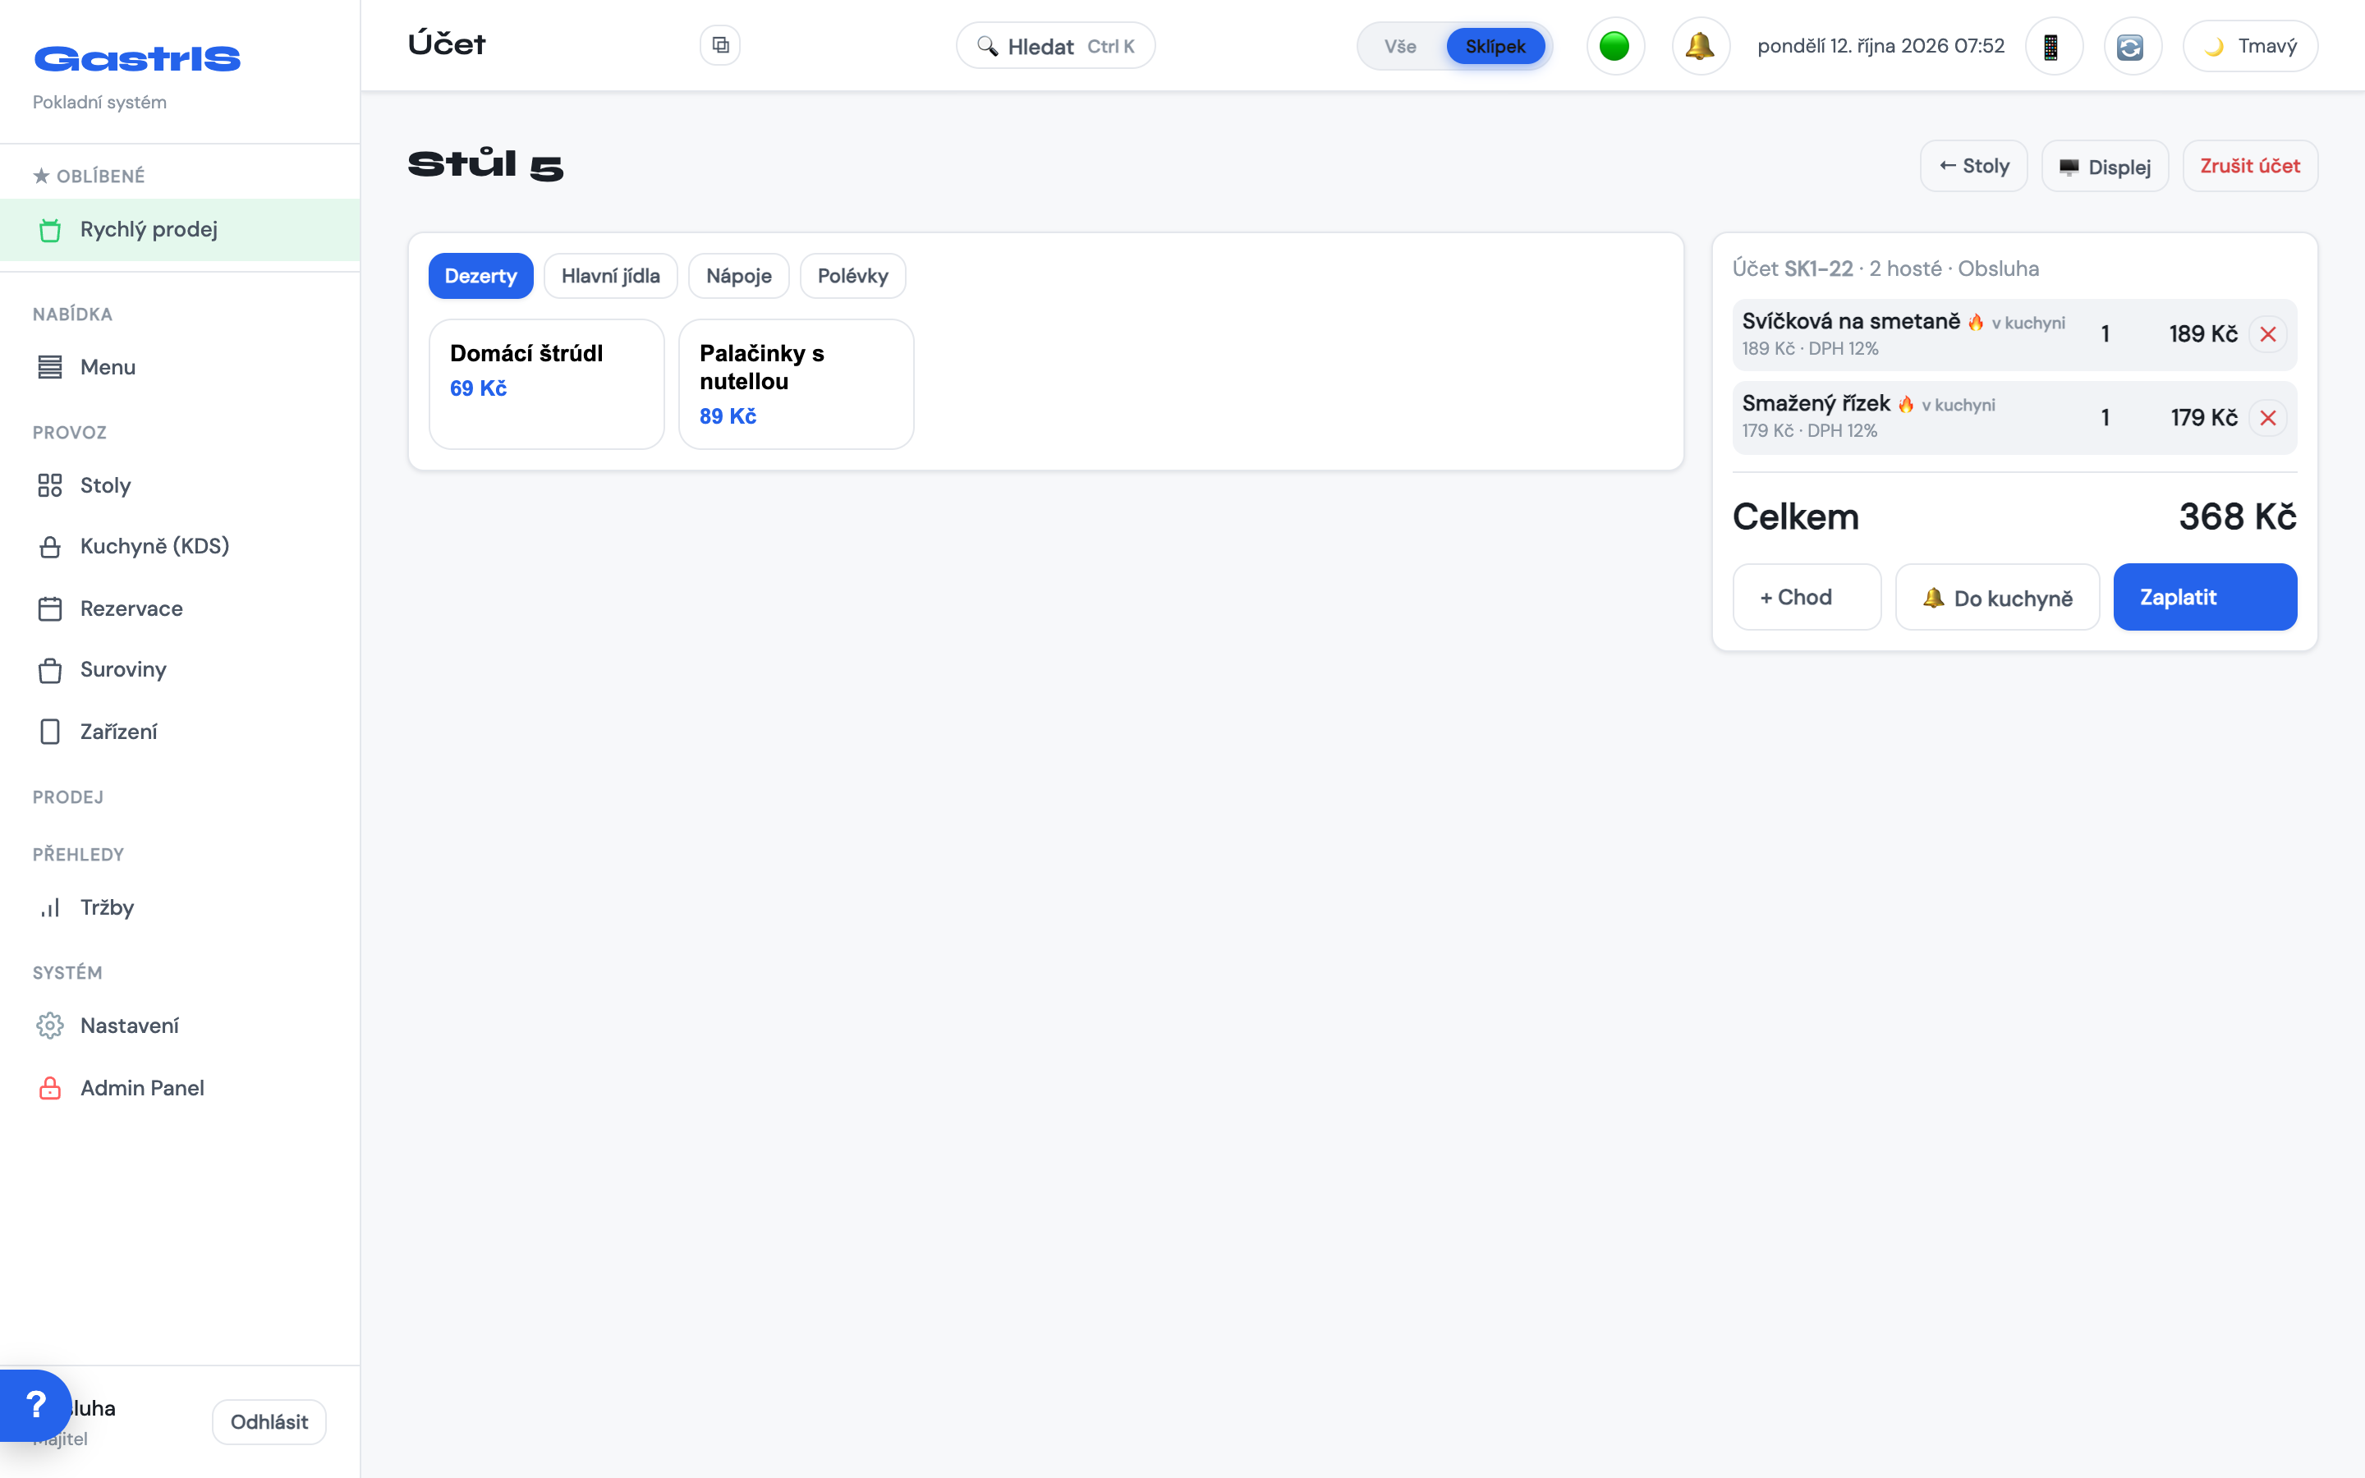The height and width of the screenshot is (1478, 2365).
Task: Add Palačinky s nutellou to bill
Action: pyautogui.click(x=797, y=384)
